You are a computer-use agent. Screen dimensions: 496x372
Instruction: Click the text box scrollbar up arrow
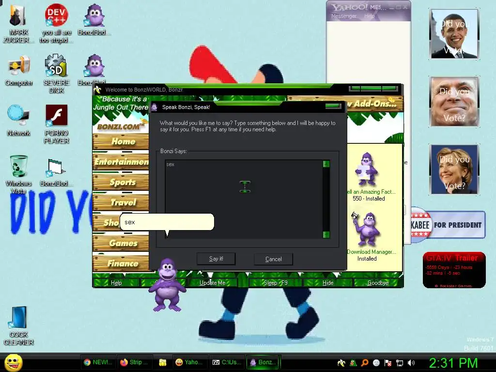[326, 164]
